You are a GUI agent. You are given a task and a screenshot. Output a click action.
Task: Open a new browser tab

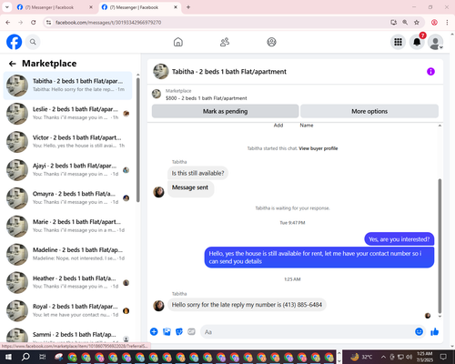point(188,7)
